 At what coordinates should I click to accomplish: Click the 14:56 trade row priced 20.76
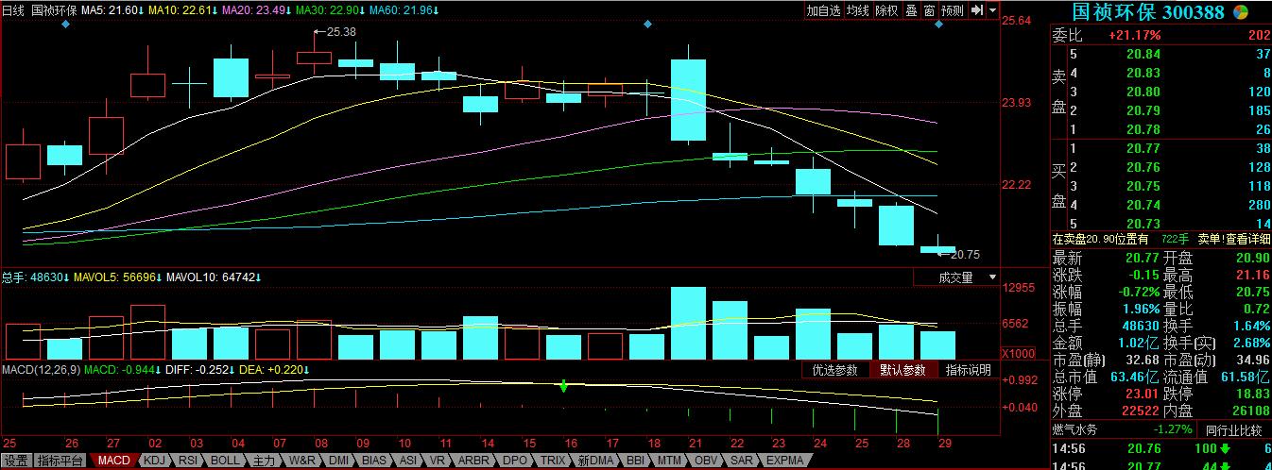(1161, 448)
